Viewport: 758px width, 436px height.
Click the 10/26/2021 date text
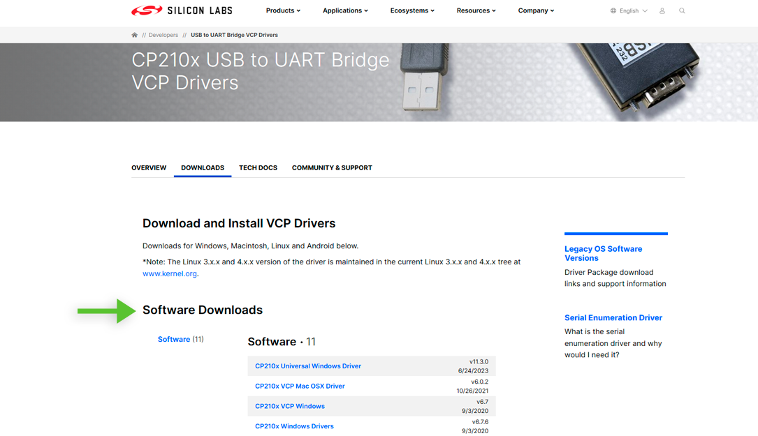472,391
